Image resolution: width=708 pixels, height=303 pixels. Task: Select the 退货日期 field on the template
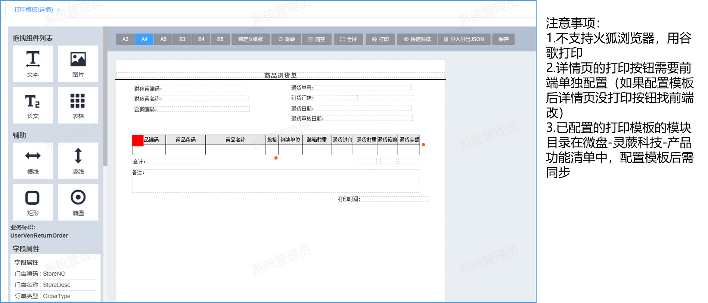[351, 109]
